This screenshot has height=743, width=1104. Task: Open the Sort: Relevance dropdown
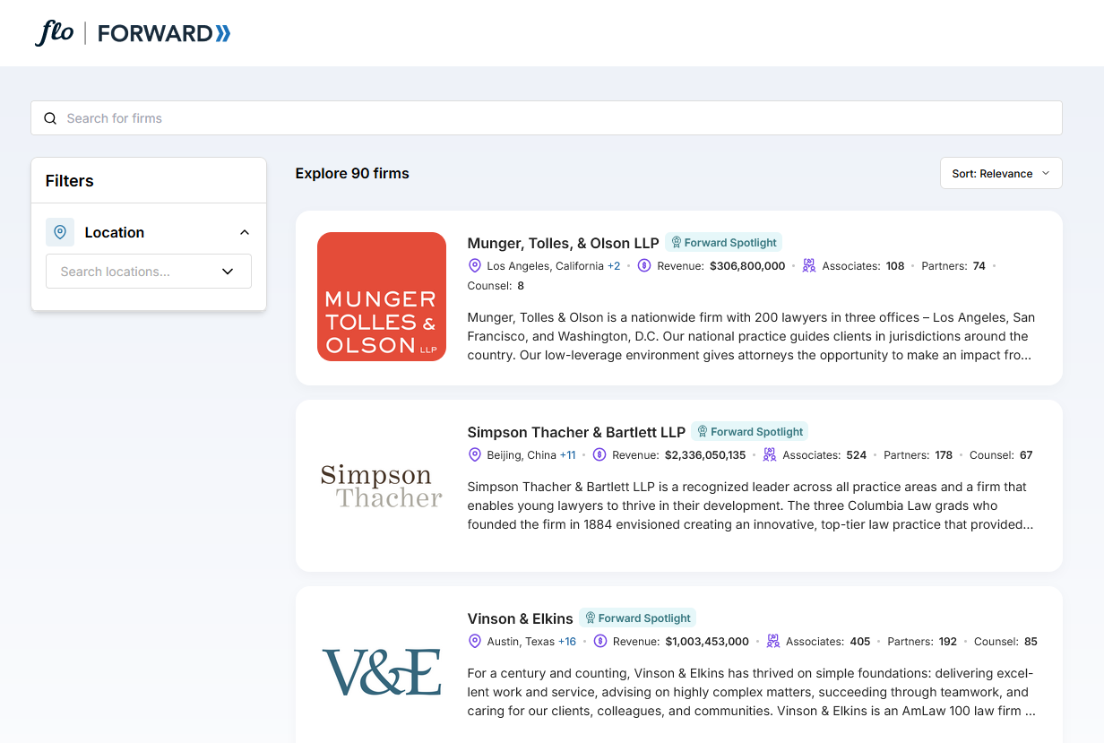click(1000, 174)
